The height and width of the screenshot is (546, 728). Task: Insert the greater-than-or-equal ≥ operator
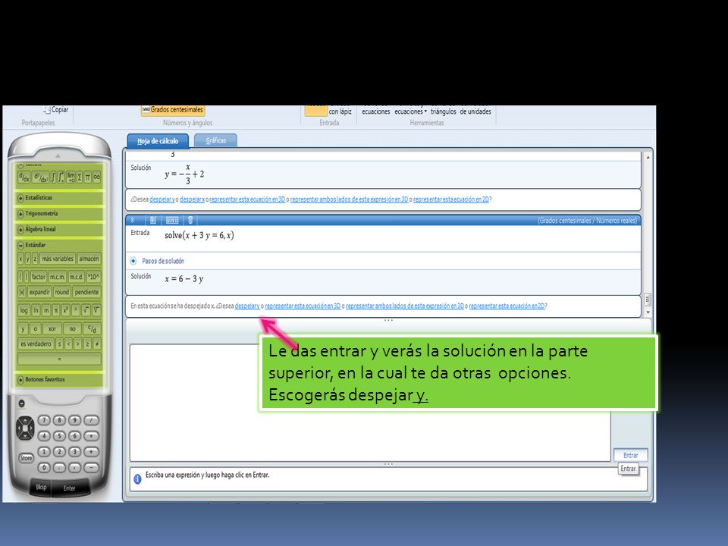87,344
